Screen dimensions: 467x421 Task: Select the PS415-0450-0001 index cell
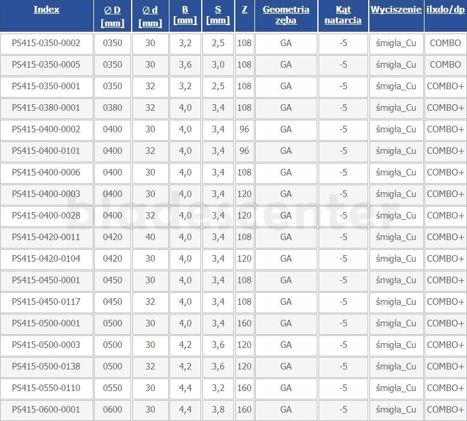click(46, 280)
